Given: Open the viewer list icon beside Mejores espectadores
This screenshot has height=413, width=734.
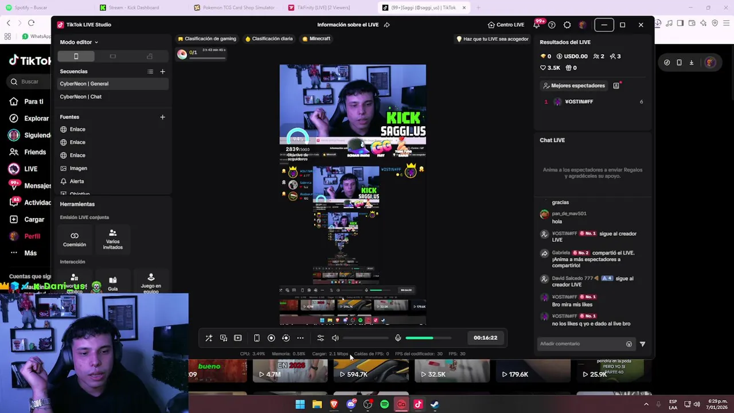Looking at the screenshot, I should (616, 85).
